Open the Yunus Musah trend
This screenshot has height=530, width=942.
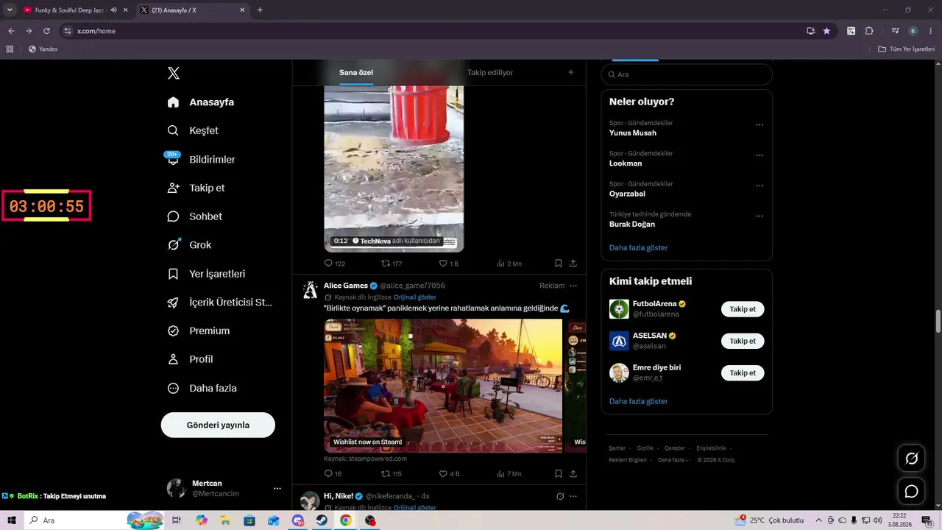click(633, 133)
